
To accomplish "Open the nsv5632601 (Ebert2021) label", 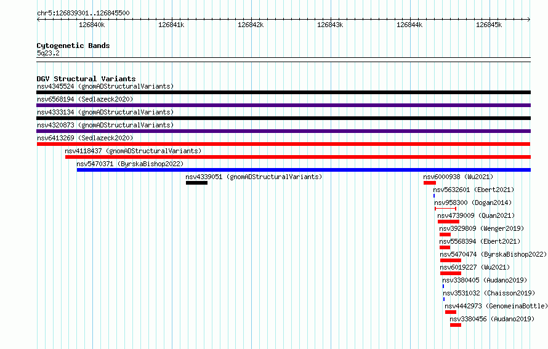I will click(x=473, y=190).
